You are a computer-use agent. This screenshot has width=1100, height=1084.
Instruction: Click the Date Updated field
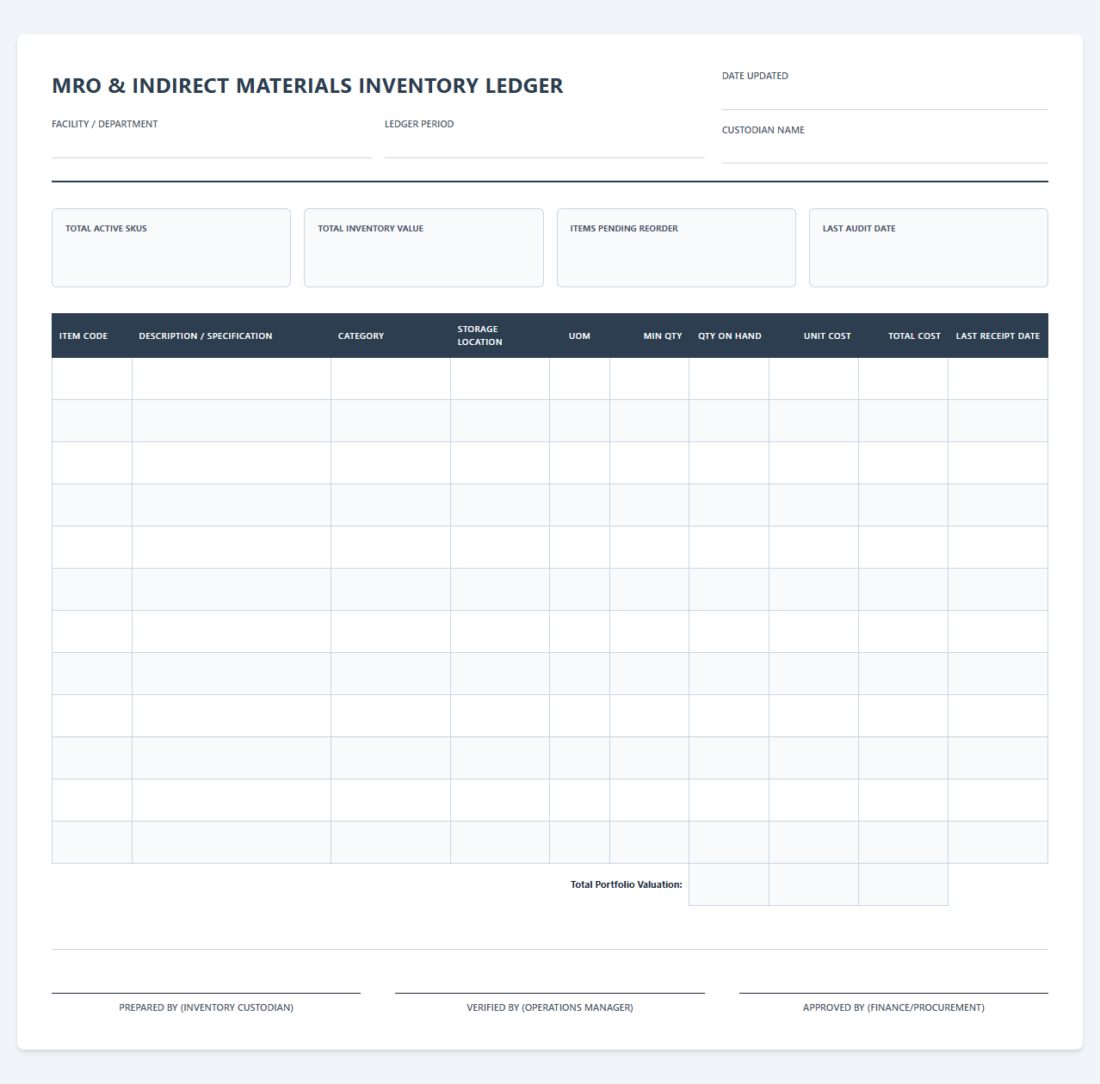[x=885, y=98]
